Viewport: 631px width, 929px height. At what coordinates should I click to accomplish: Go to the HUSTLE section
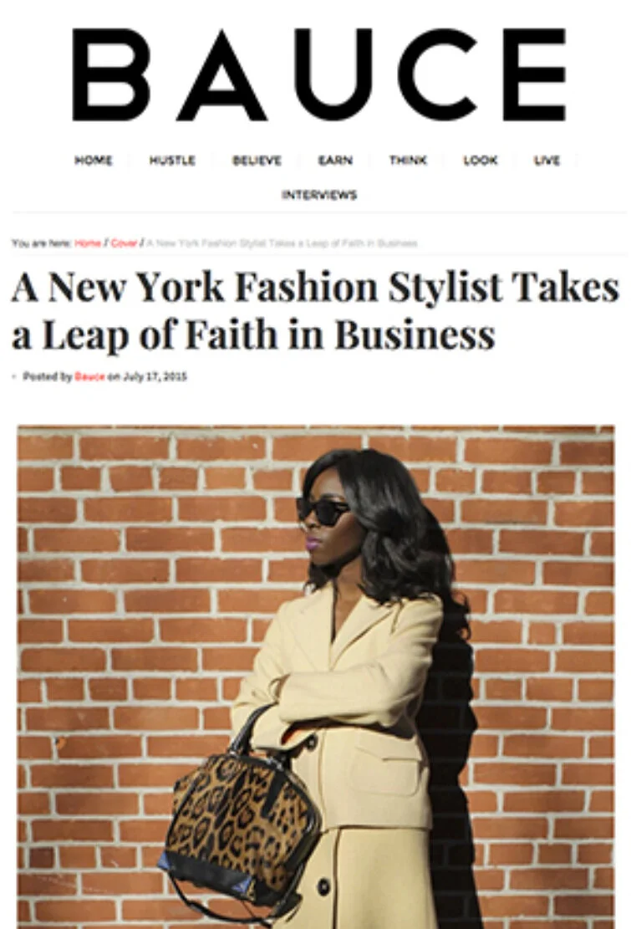click(x=172, y=160)
